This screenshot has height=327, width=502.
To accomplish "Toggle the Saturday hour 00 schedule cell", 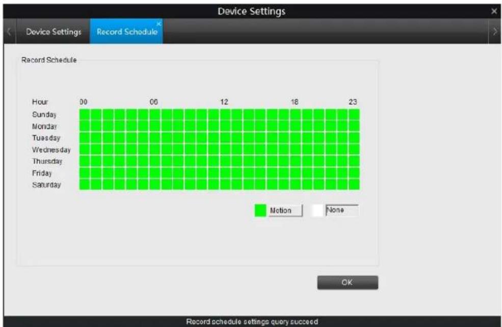I will 85,184.
